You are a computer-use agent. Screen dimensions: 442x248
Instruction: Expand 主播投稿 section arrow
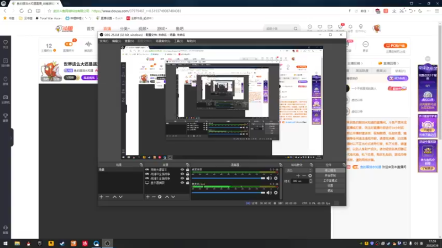(362, 63)
